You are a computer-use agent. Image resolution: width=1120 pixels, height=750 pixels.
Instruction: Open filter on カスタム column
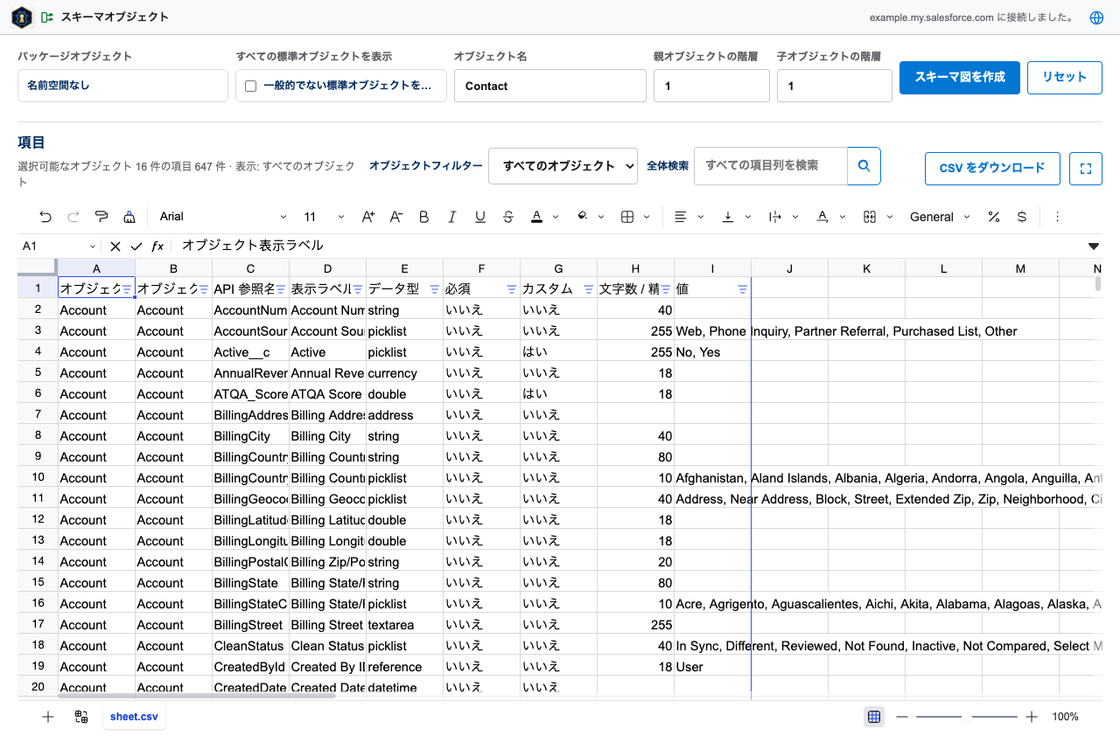pyautogui.click(x=589, y=288)
